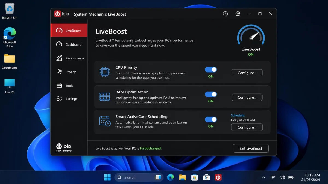Click the 'RAM Optimisation' heading

tap(132, 92)
